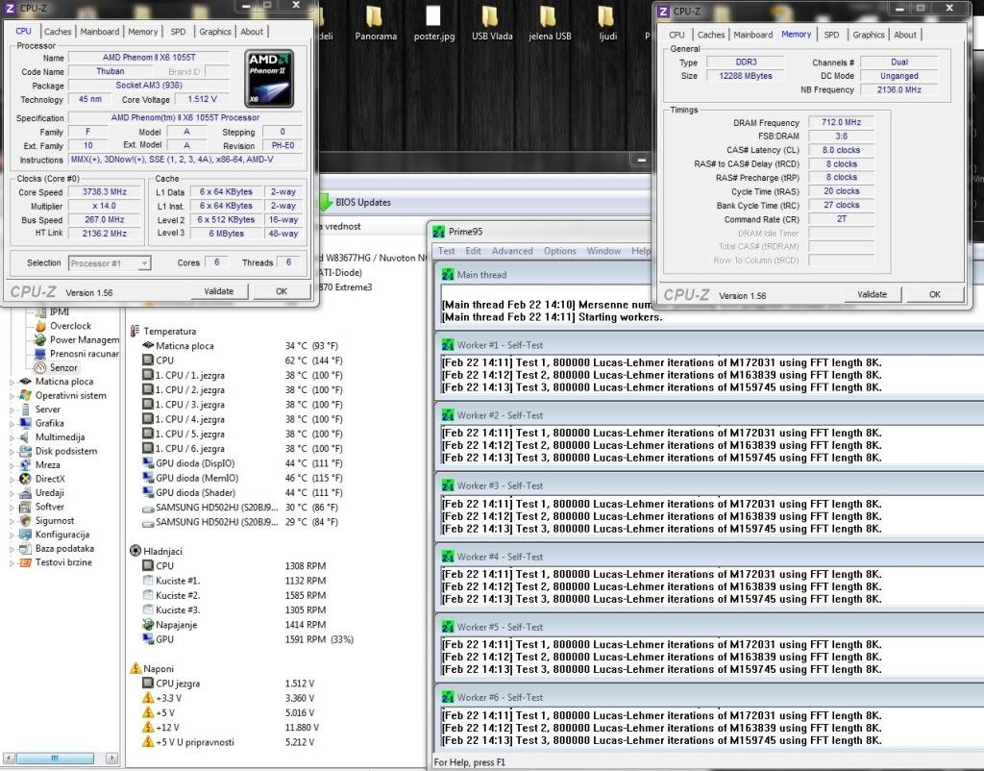Open the Prime95 Advanced menu
This screenshot has height=771, width=984.
point(512,251)
